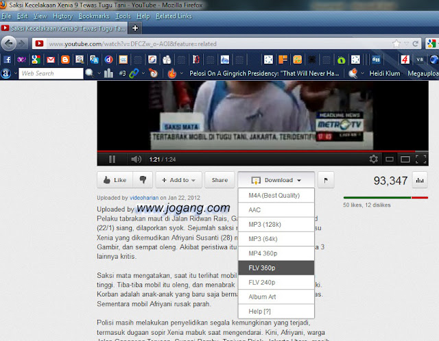Click the digg bookmark icon

[376, 60]
